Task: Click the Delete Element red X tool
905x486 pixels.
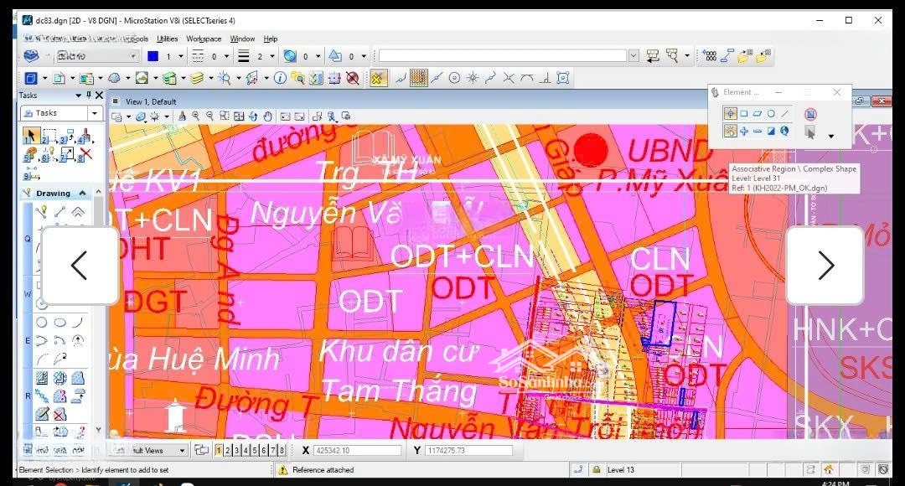Action: [85, 154]
